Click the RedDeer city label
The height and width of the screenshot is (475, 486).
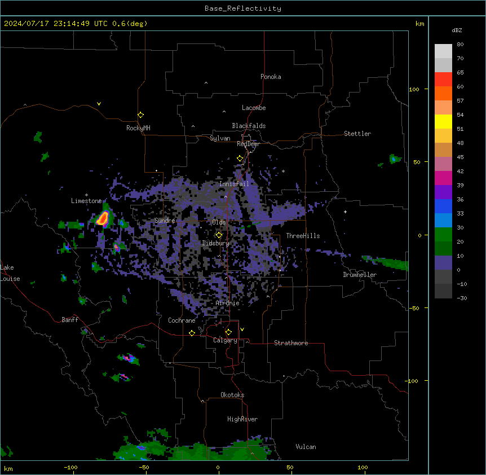point(248,144)
